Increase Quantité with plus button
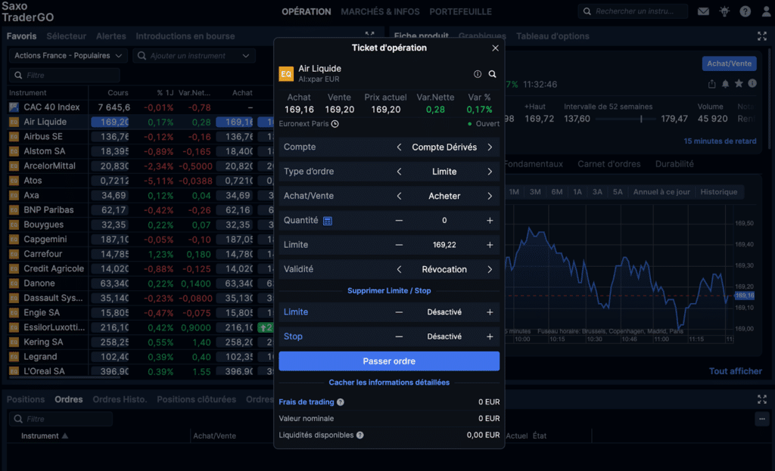 (490, 220)
